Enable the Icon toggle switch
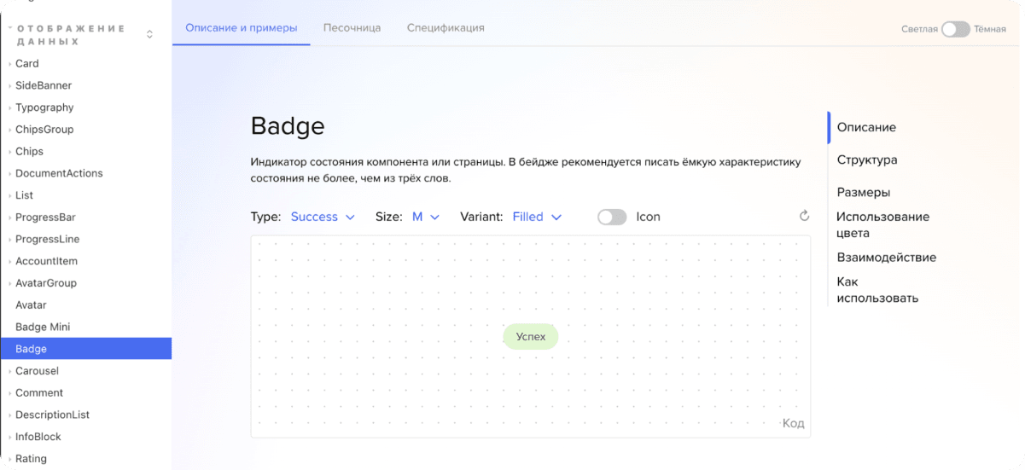Viewport: 1025px width, 470px height. [611, 217]
